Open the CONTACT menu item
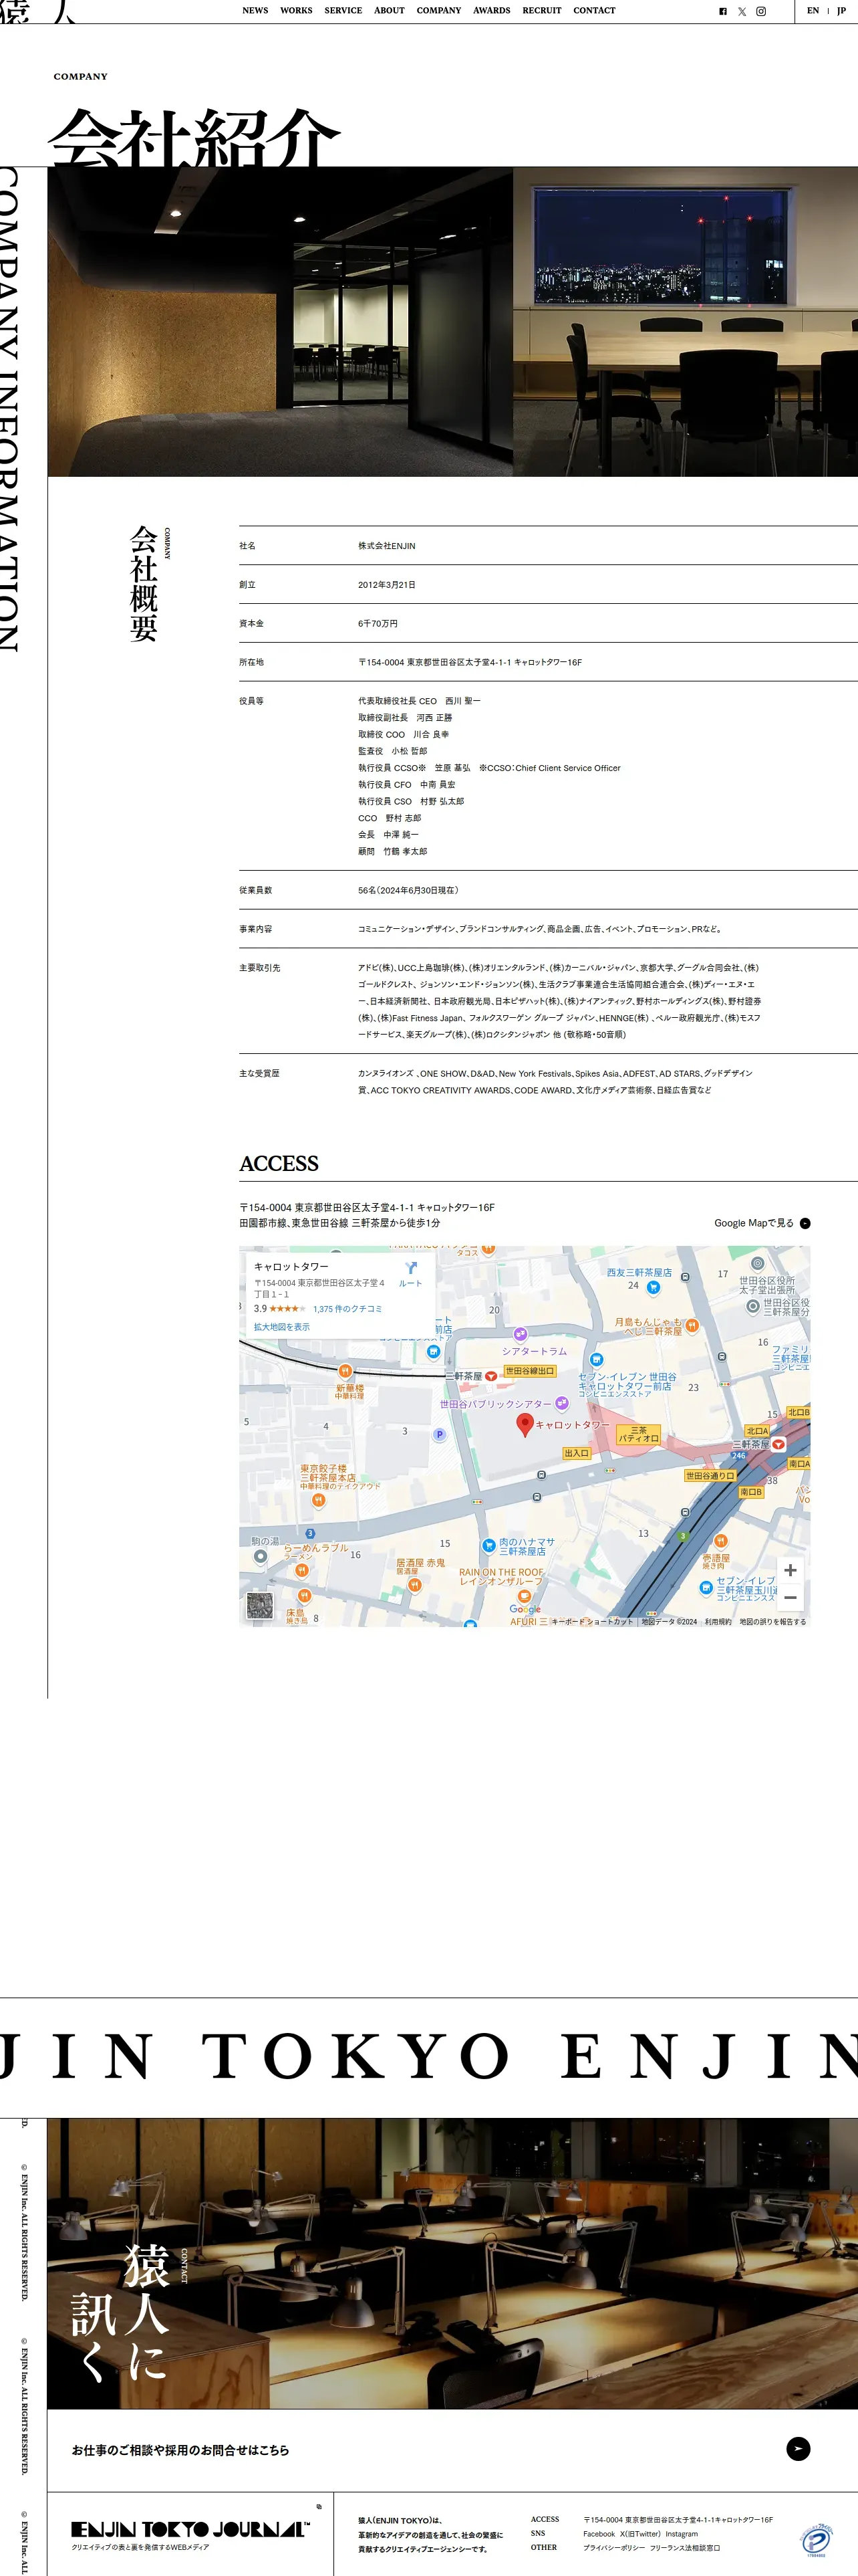 point(594,11)
